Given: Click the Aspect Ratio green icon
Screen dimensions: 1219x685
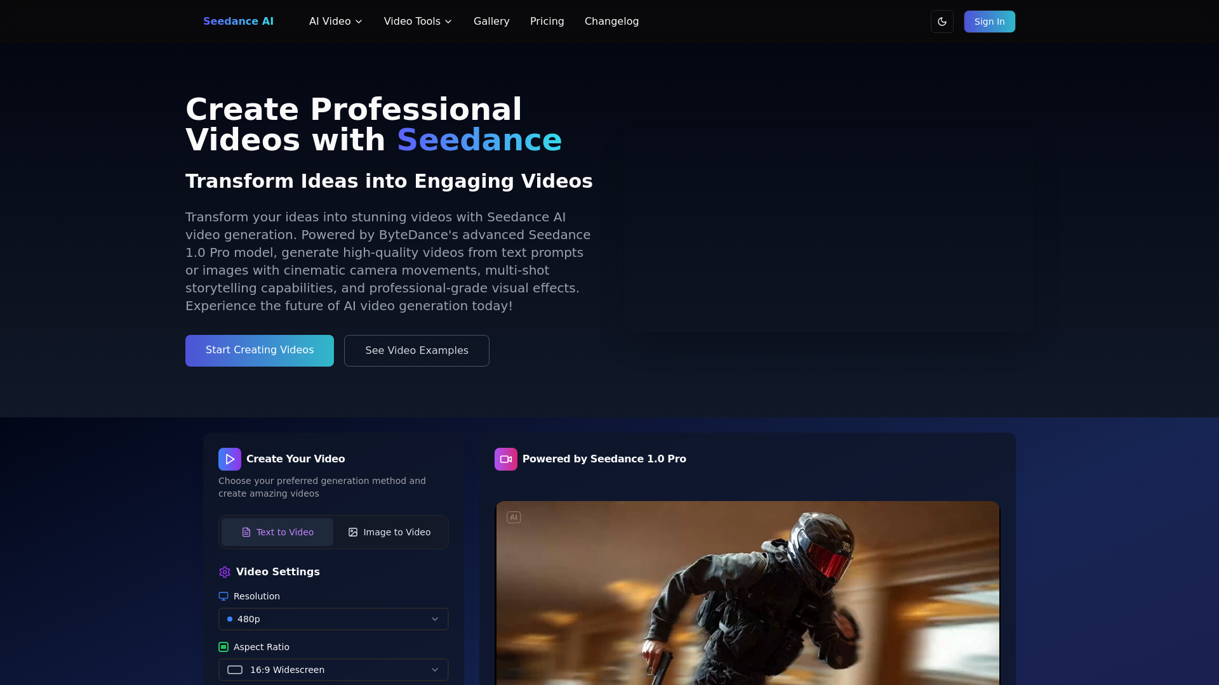Looking at the screenshot, I should pyautogui.click(x=223, y=647).
